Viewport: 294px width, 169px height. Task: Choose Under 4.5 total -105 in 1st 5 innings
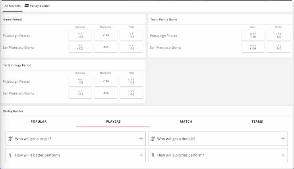[131, 93]
